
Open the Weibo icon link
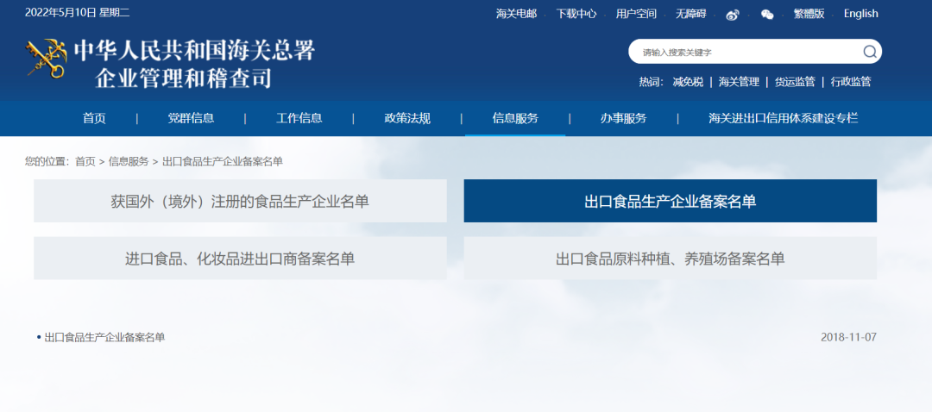[x=733, y=14]
